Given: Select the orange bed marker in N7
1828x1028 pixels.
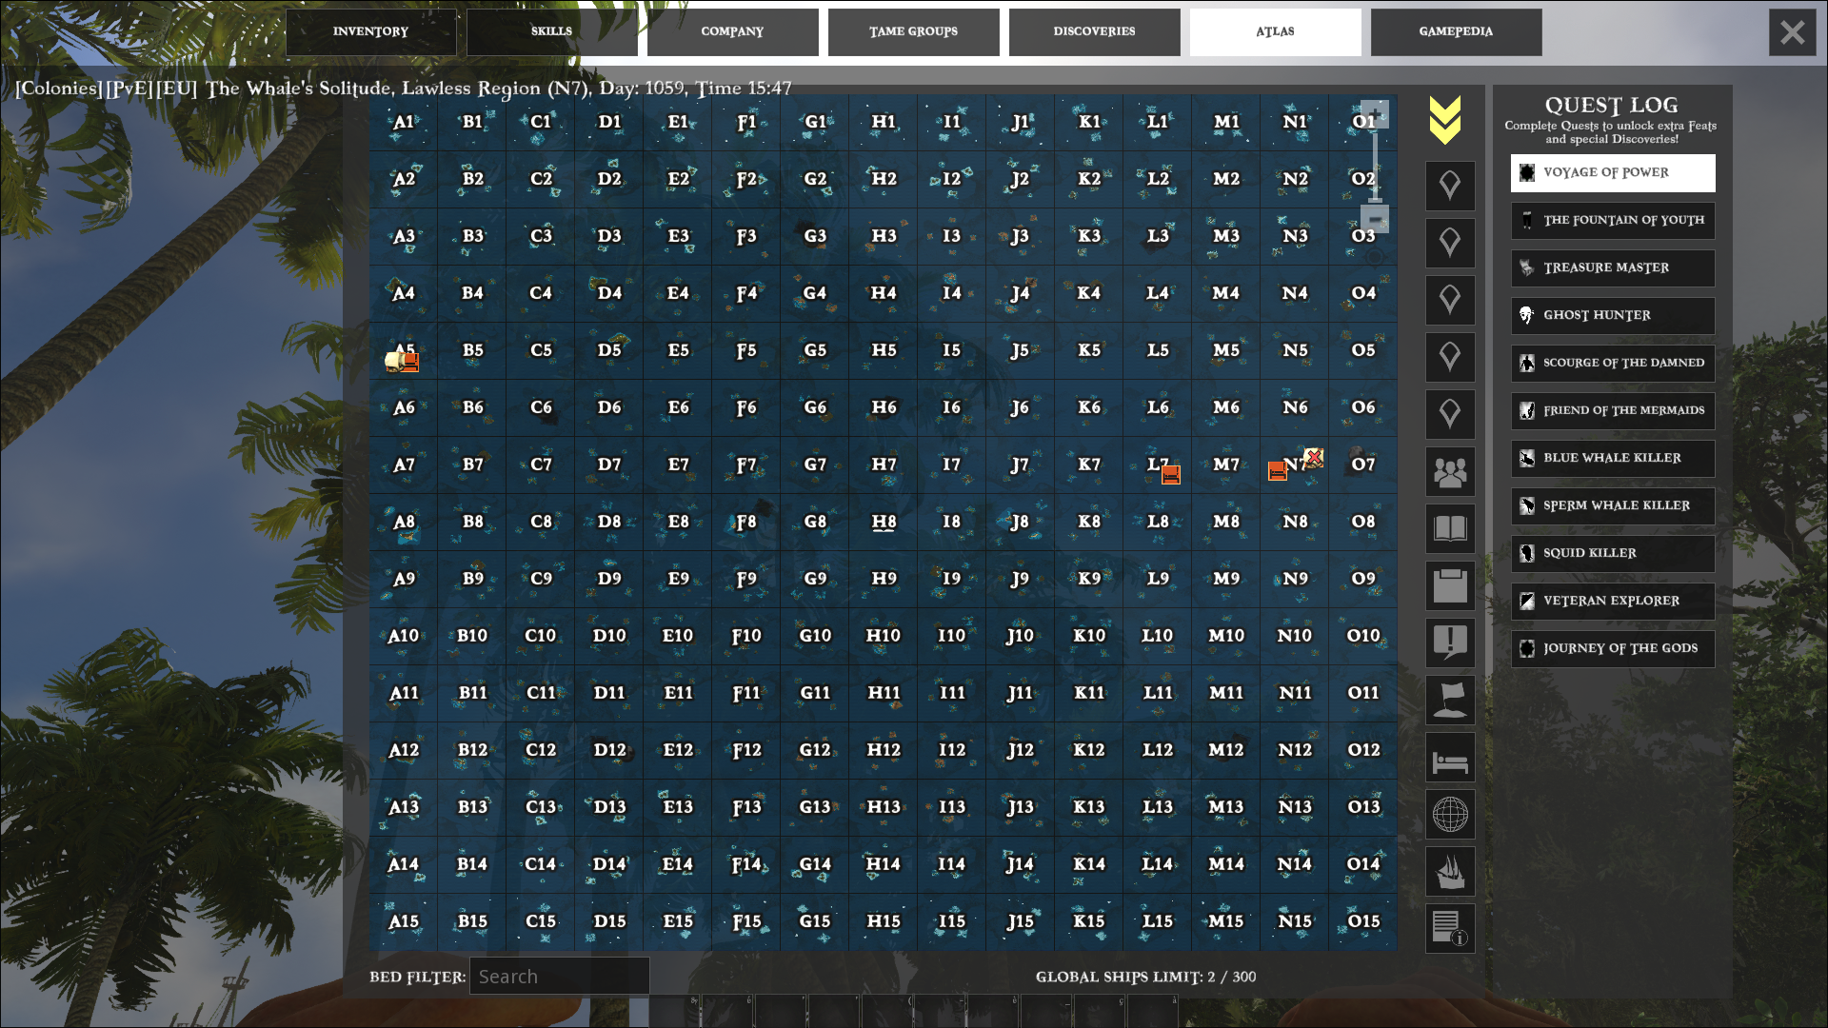Looking at the screenshot, I should pos(1278,471).
